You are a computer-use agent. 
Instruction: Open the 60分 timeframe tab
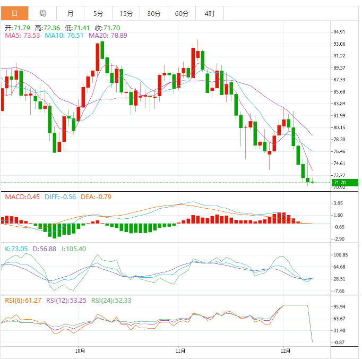[182, 13]
